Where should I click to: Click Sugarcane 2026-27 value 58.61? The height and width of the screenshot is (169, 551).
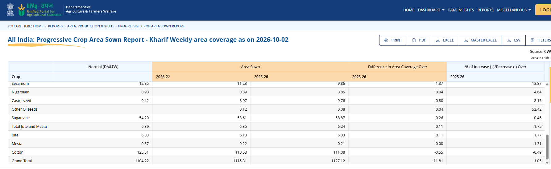(x=242, y=118)
